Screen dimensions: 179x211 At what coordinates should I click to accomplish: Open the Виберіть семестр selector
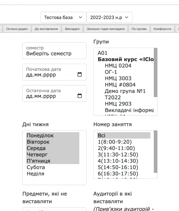click(54, 51)
